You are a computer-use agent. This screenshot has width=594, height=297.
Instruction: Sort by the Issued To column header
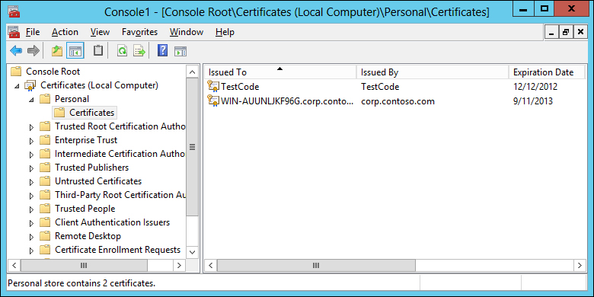(280, 72)
